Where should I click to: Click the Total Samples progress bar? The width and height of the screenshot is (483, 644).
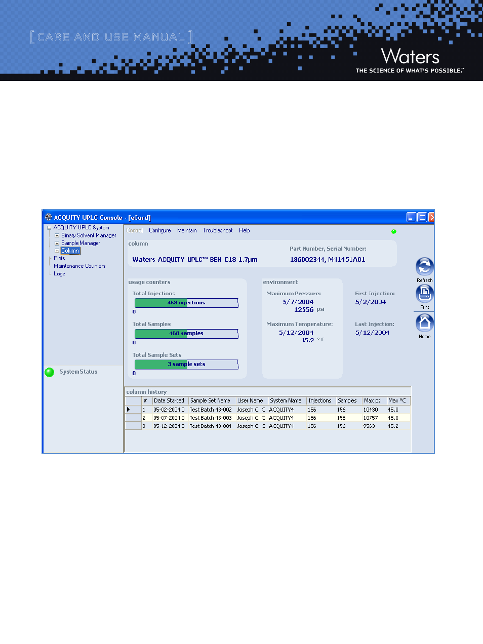(x=186, y=334)
